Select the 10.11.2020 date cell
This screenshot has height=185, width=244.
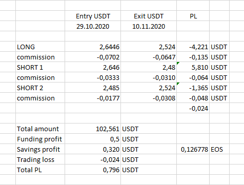[x=149, y=26]
